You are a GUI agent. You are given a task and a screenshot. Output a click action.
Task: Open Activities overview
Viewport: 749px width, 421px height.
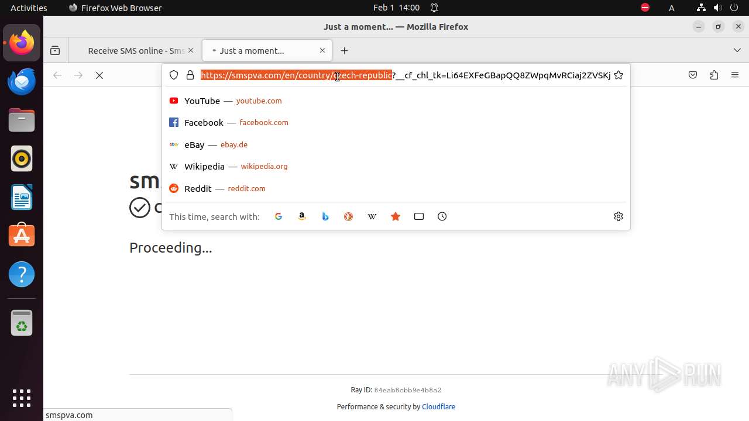29,8
